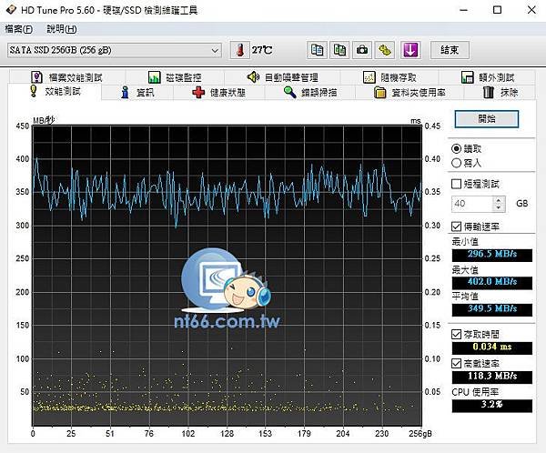Screen dimensions: 546x453
Task: Click the maximum value 402.0 MB/s
Action: click(x=491, y=282)
